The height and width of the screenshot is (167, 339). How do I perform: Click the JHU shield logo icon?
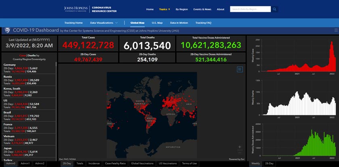coord(7,30)
